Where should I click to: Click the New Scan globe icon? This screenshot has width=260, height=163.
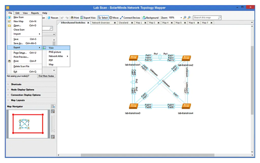point(9,17)
